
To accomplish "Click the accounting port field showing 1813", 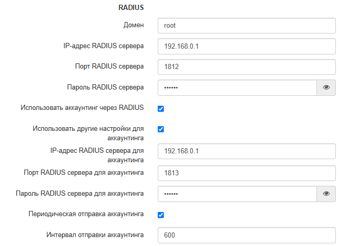I will (x=247, y=173).
